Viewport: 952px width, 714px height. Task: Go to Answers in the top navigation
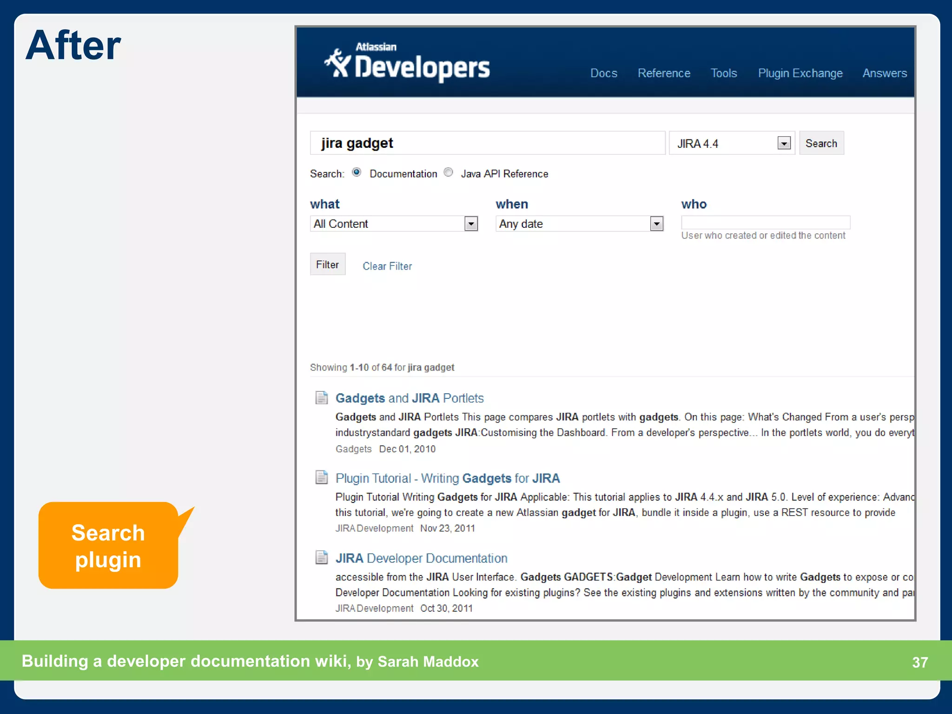pos(885,73)
